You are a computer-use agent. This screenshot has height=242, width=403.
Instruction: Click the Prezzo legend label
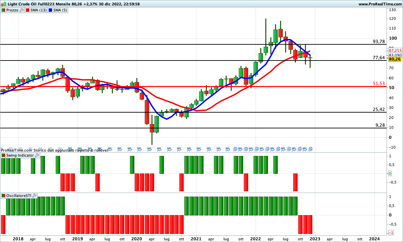pos(12,10)
